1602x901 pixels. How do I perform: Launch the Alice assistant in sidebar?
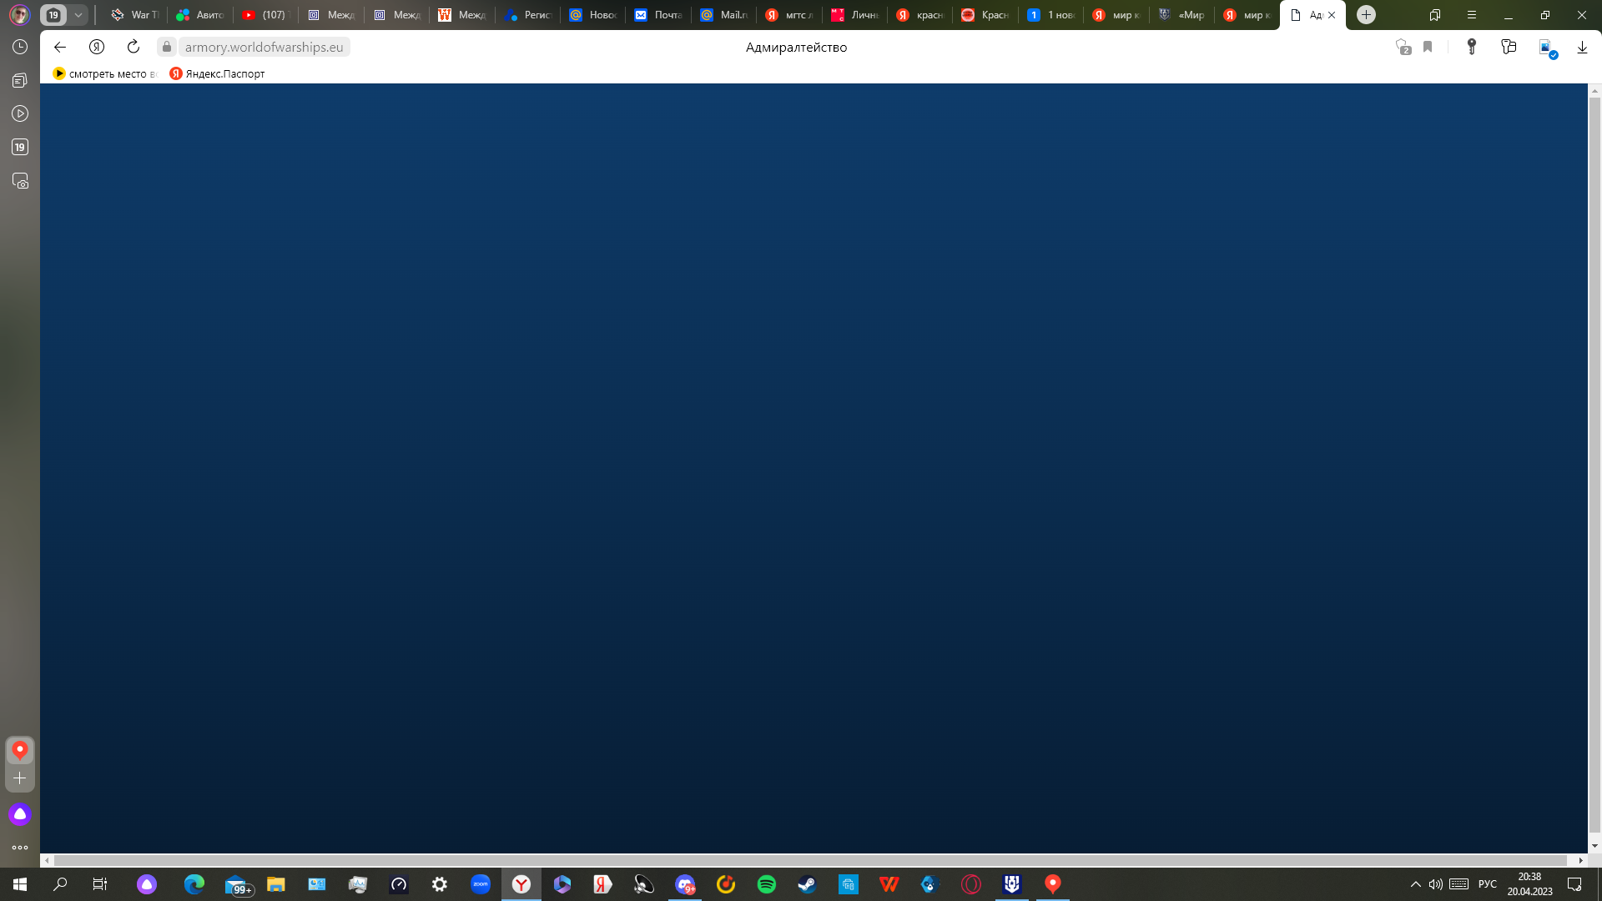pos(20,814)
